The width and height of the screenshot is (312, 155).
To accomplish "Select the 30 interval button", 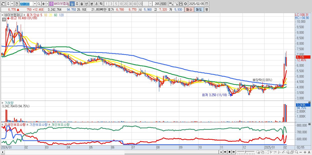I will point(130,4).
